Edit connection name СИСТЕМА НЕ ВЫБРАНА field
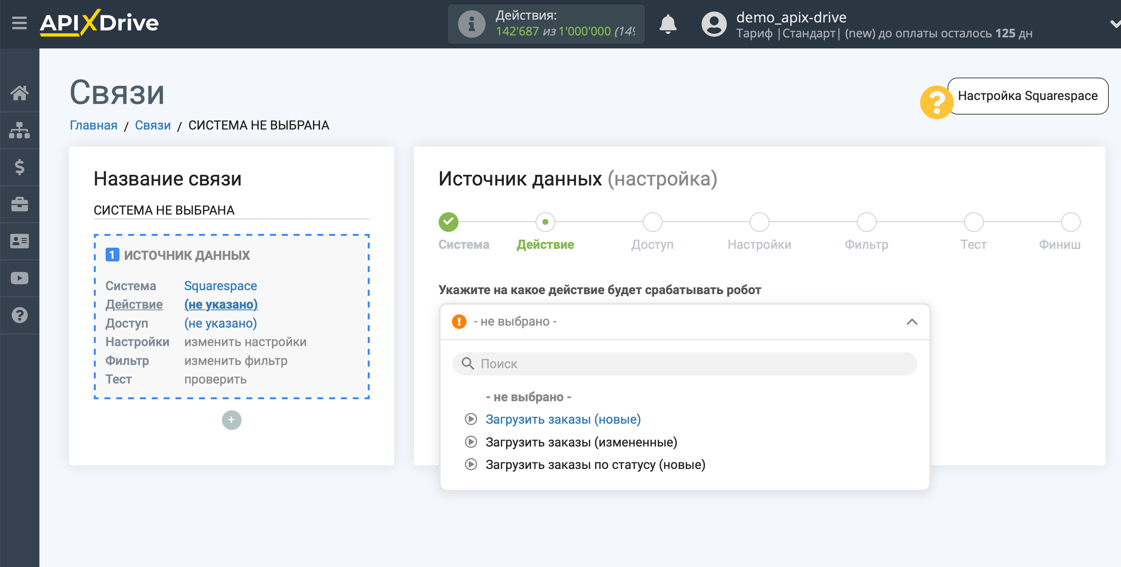Image resolution: width=1121 pixels, height=567 pixels. pos(231,210)
